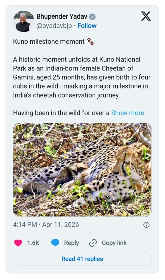Open the cheetah photo
The height and width of the screenshot is (280, 165).
coord(82,170)
